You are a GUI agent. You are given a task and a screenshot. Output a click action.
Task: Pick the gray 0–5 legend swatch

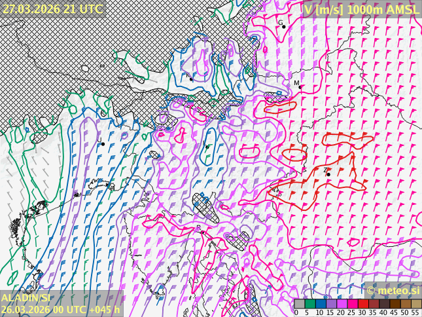(x=300, y=304)
